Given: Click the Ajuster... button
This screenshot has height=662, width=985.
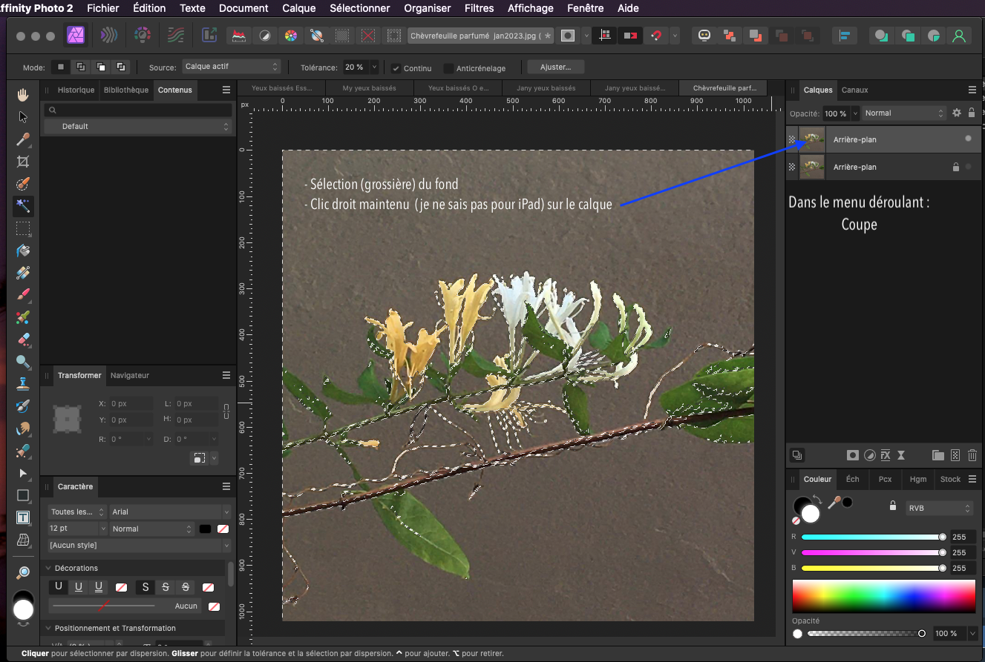Looking at the screenshot, I should (x=555, y=67).
